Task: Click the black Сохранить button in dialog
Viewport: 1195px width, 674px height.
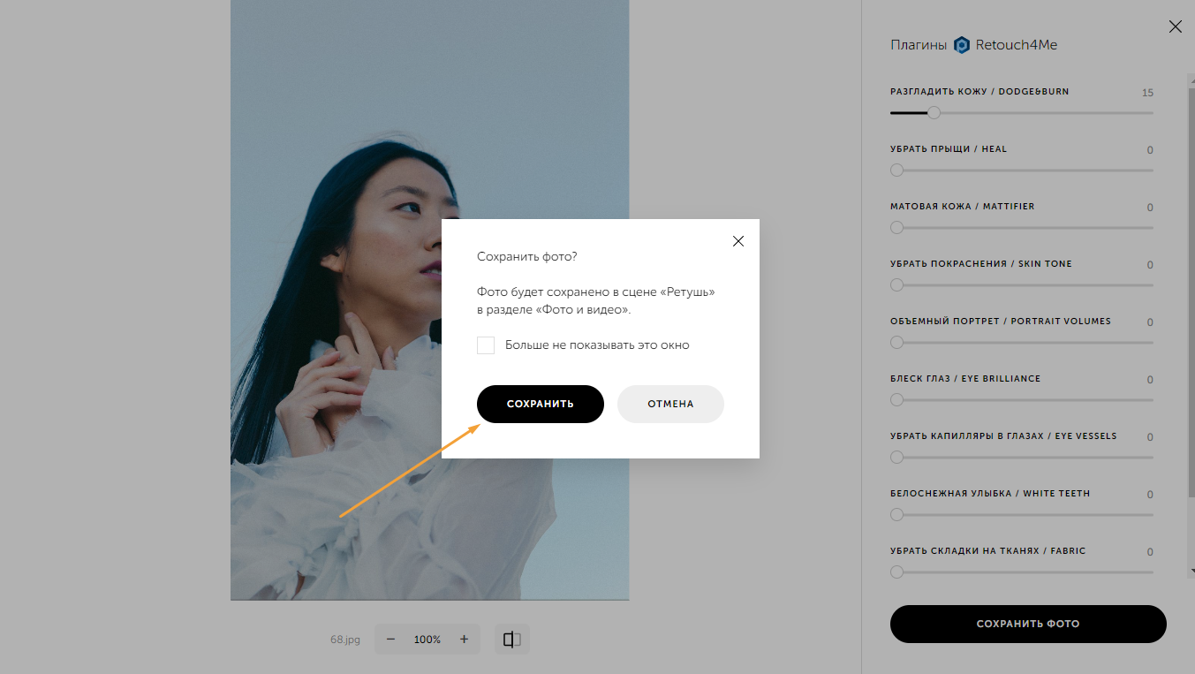Action: 541,404
